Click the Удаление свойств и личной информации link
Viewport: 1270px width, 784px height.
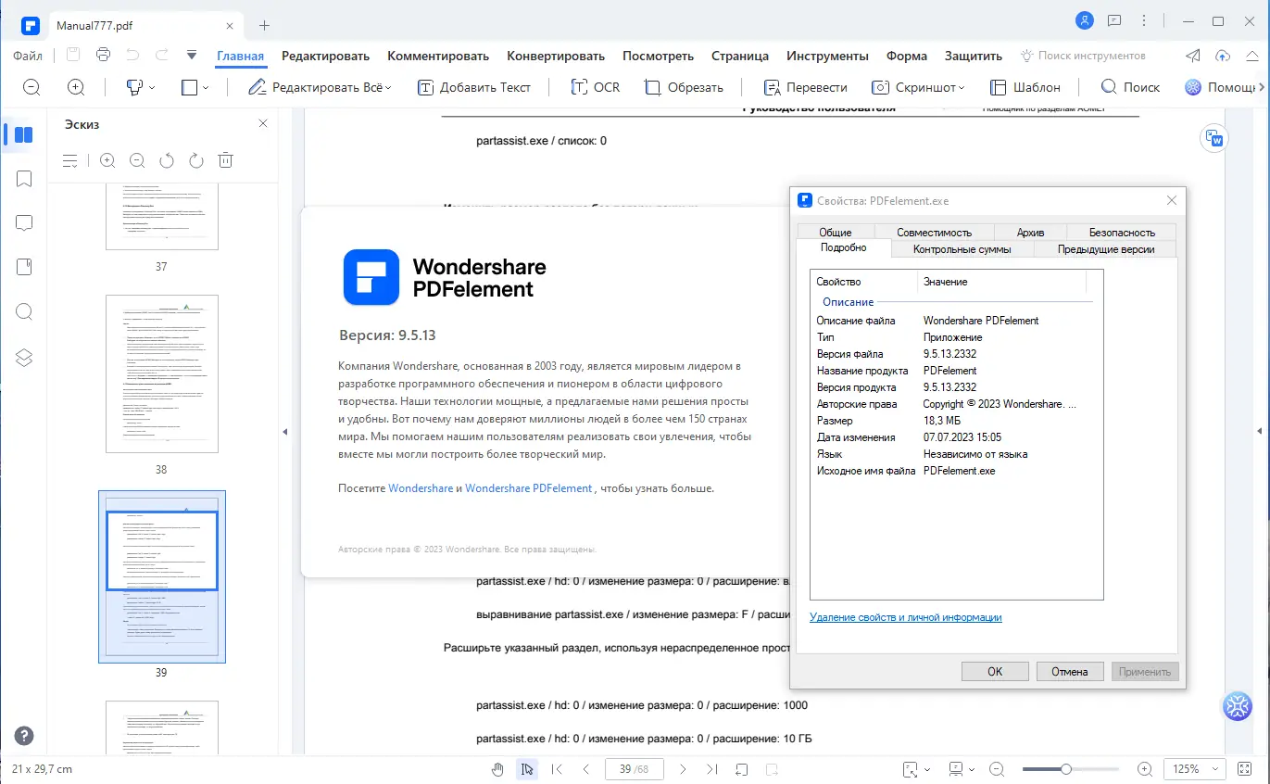pyautogui.click(x=906, y=617)
